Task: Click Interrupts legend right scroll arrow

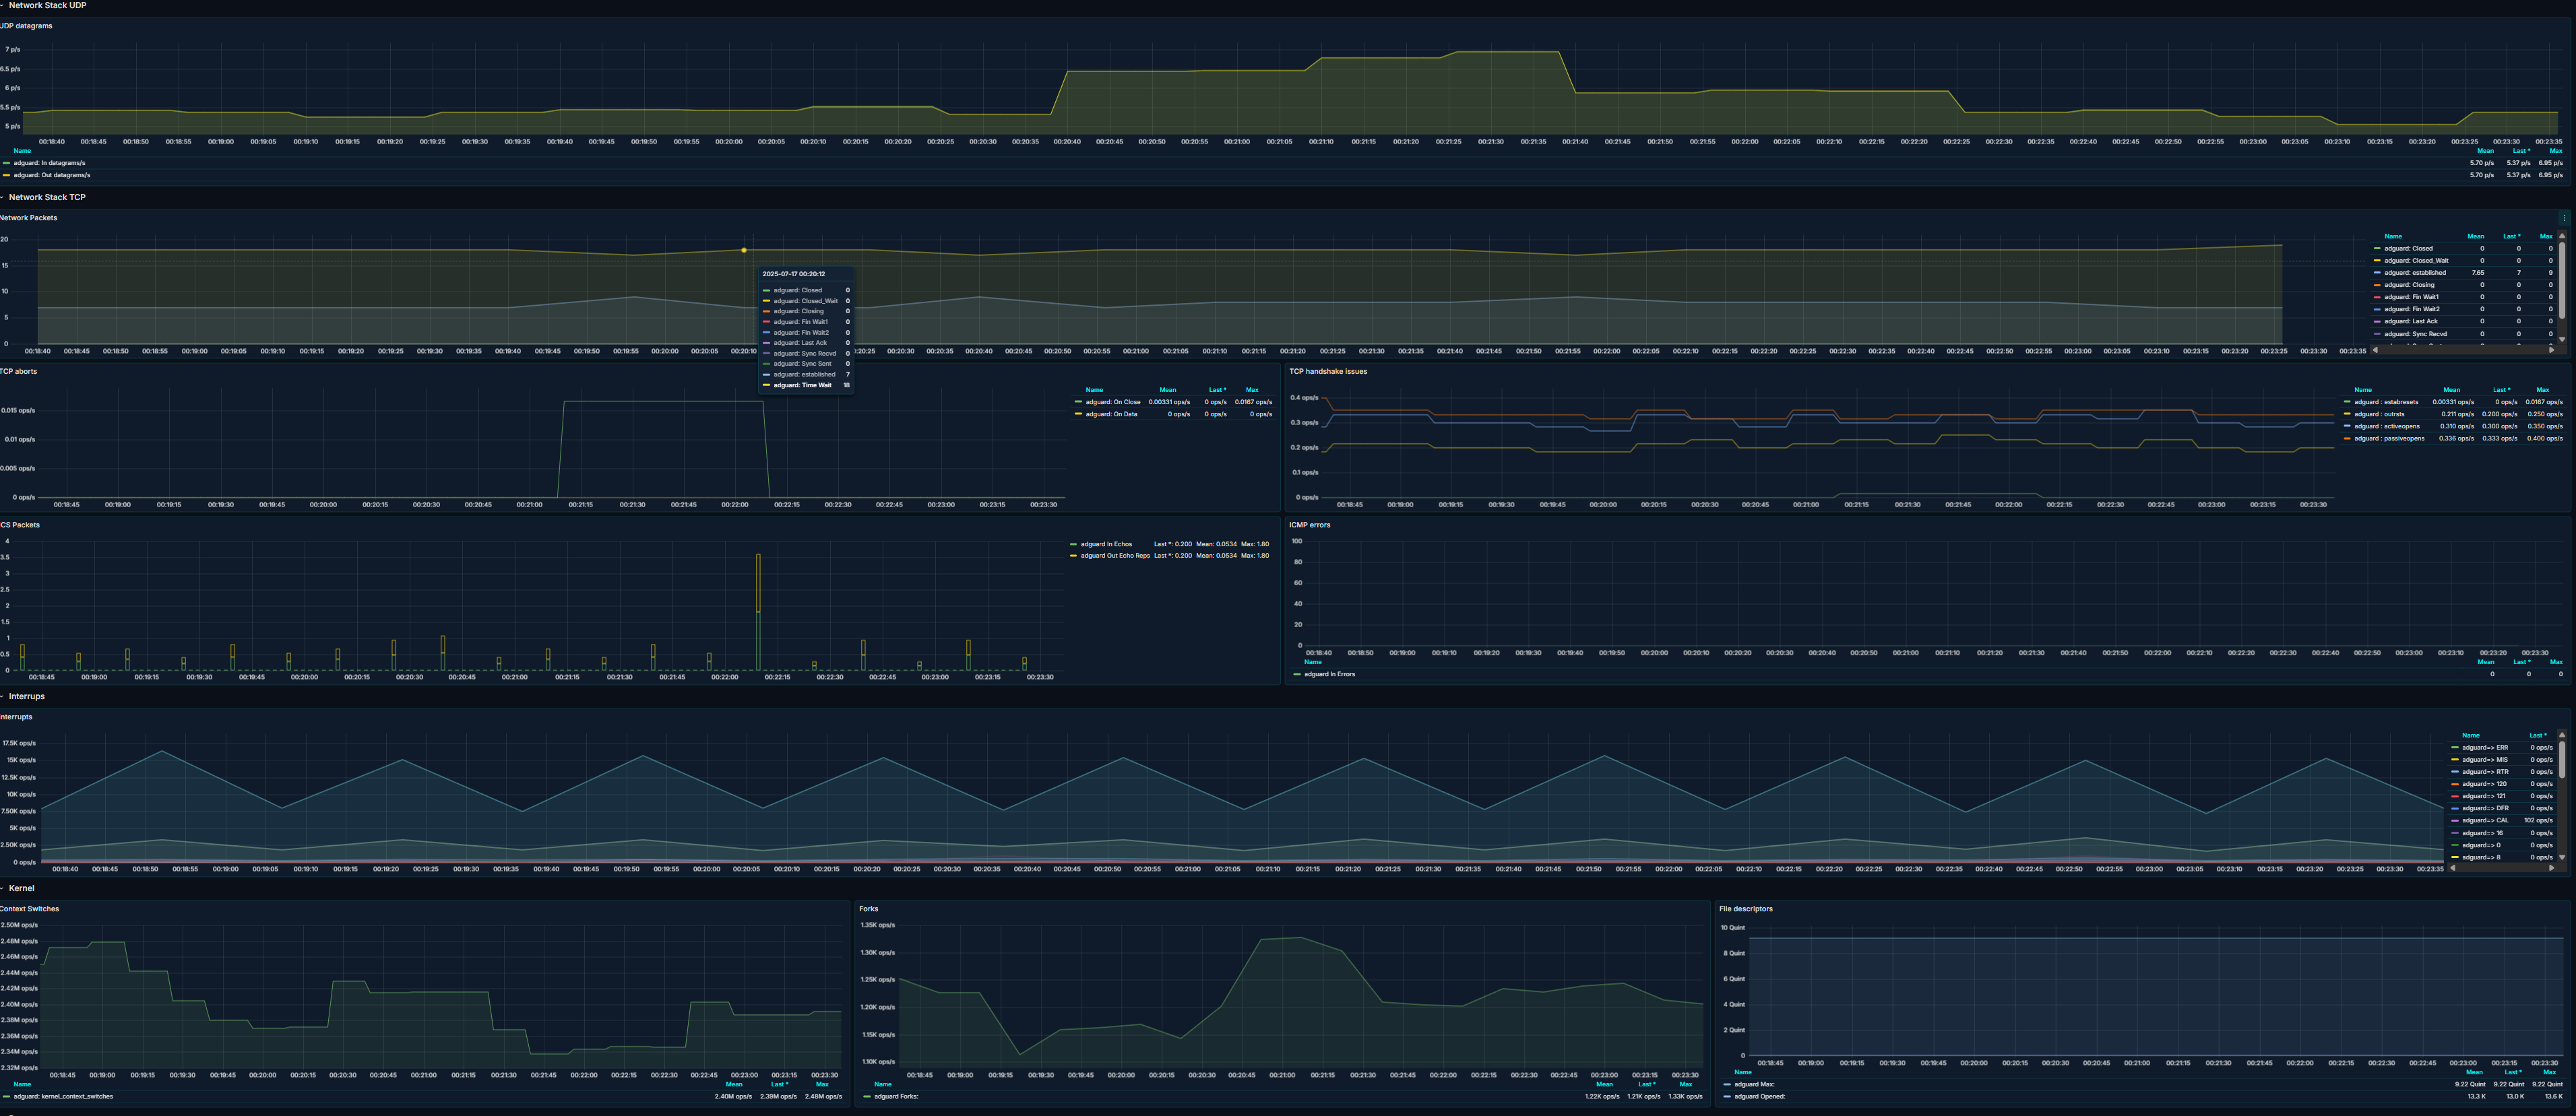Action: tap(2551, 867)
